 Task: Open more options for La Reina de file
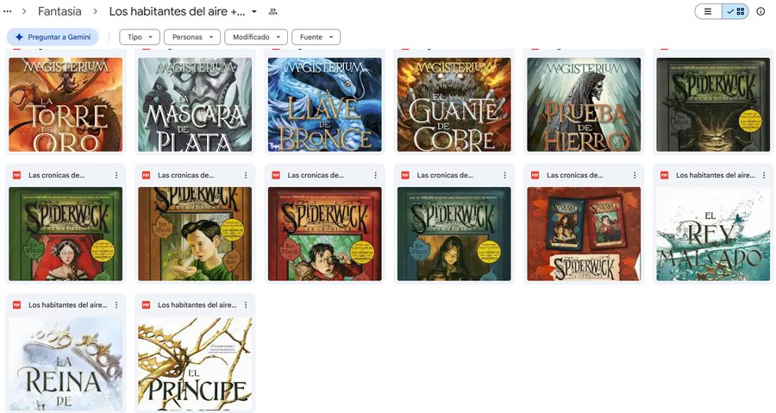[x=116, y=305]
